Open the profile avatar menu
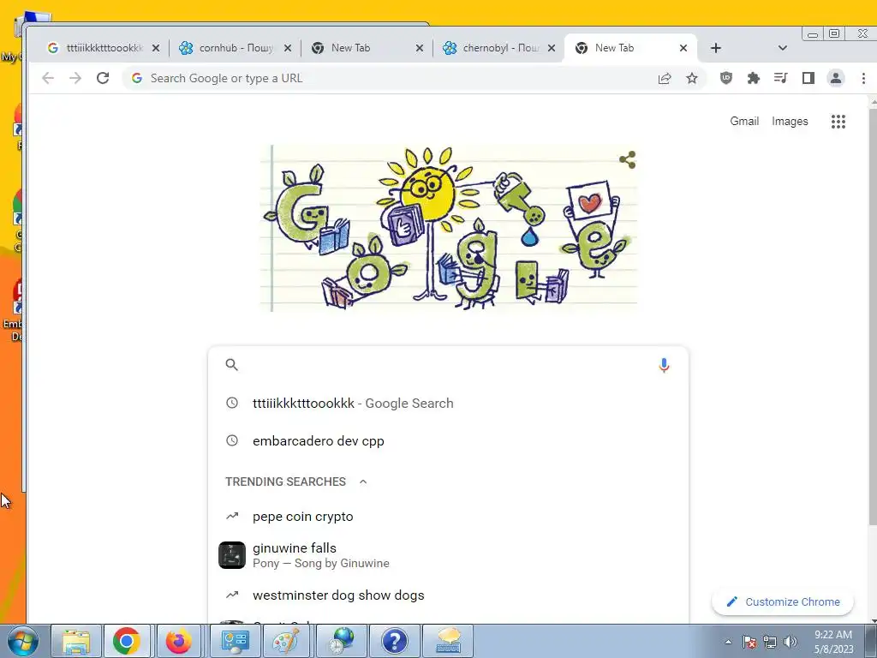The image size is (877, 658). pyautogui.click(x=836, y=78)
